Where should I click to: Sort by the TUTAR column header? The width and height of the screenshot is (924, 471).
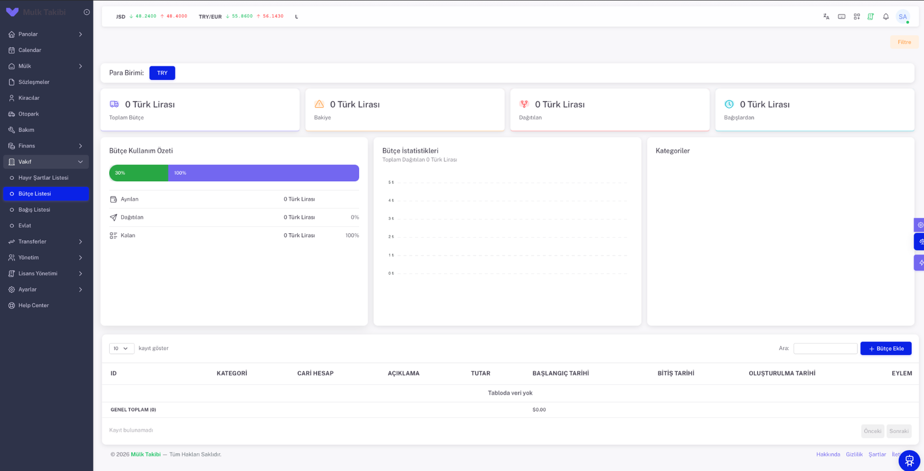(480, 373)
